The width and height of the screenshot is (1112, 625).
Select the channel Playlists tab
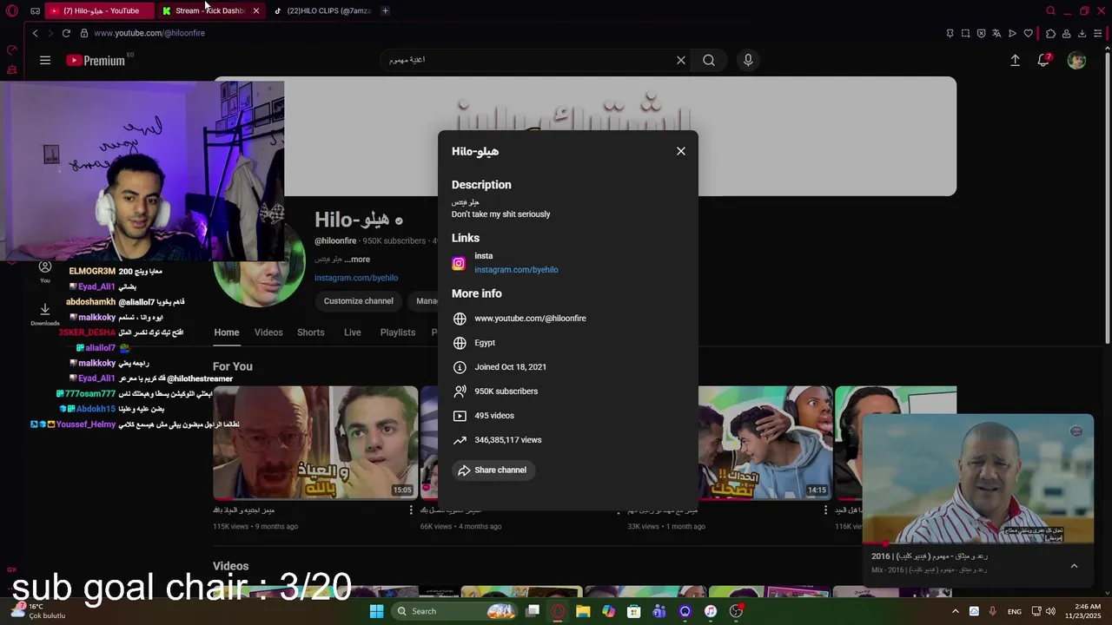tap(398, 332)
